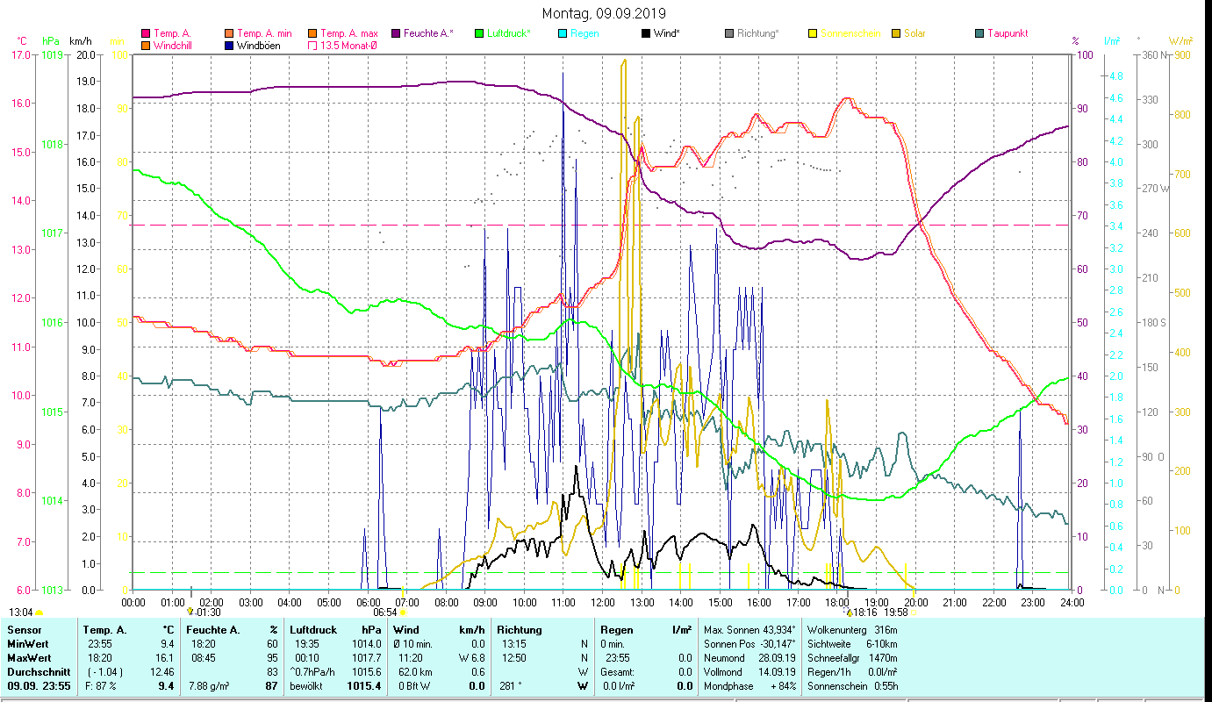Click the '09.09. 23:55' timestamp in the table
Screen dimensions: 1212x702
(x=37, y=685)
